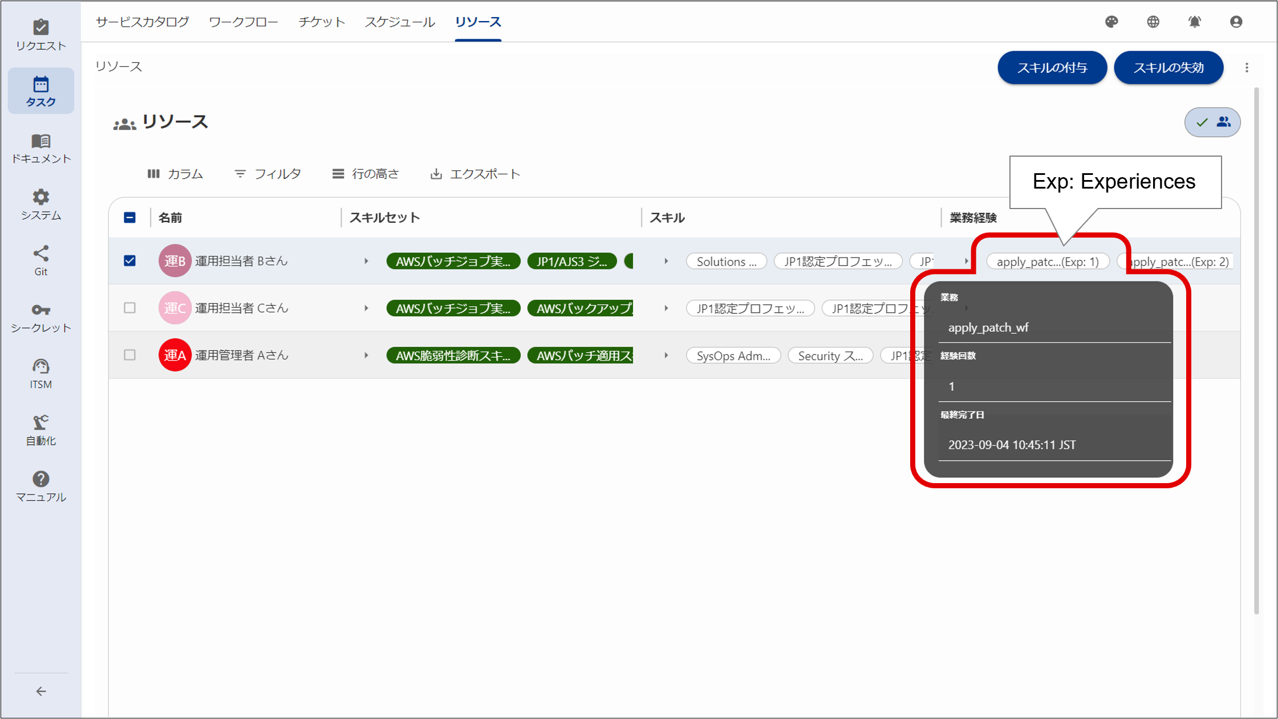The image size is (1278, 719).
Task: Open the タスク section in the sidebar
Action: 40,91
